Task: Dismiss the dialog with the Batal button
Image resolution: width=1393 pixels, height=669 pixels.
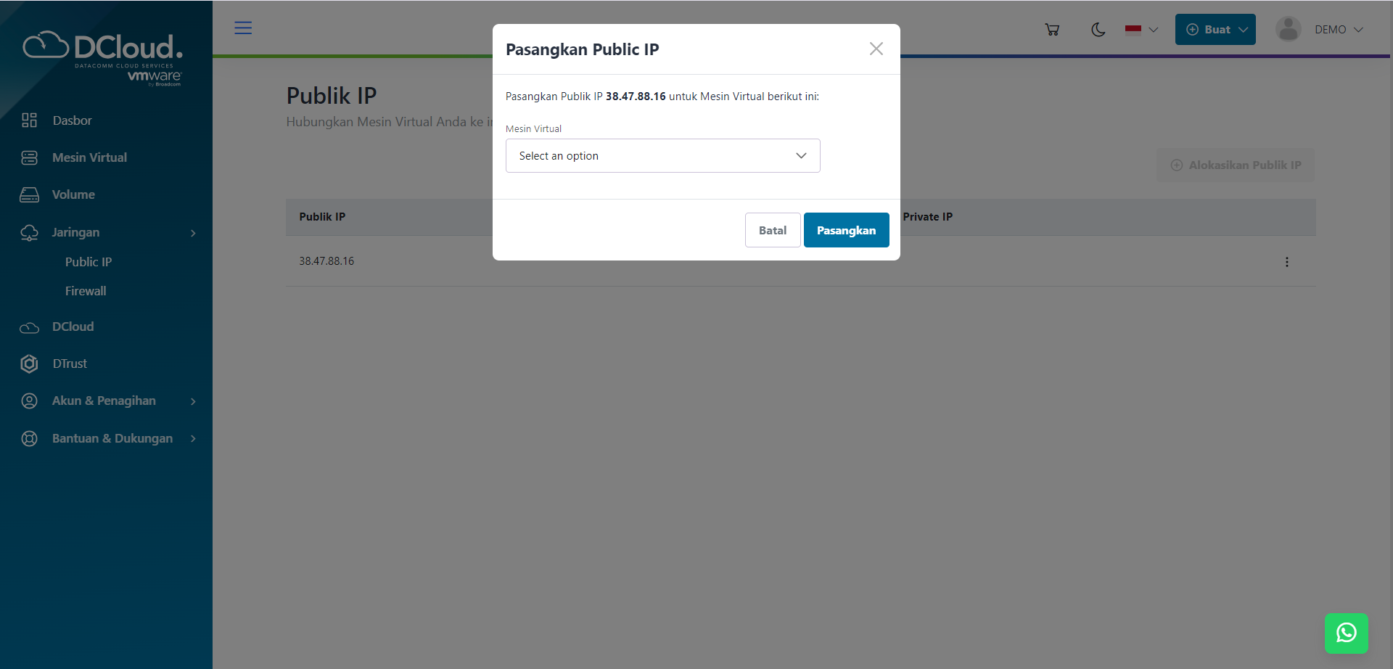Action: pyautogui.click(x=772, y=229)
